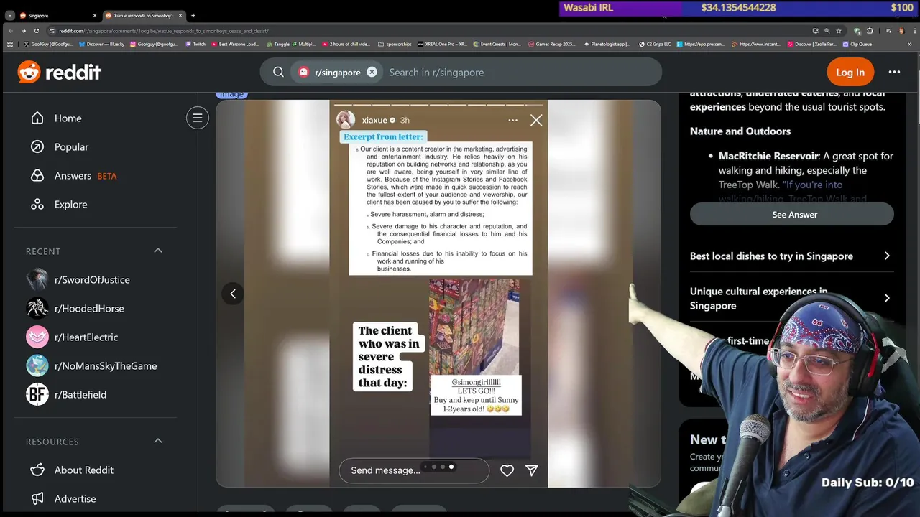The width and height of the screenshot is (920, 517).
Task: Share the story with paper plane icon
Action: pos(532,470)
